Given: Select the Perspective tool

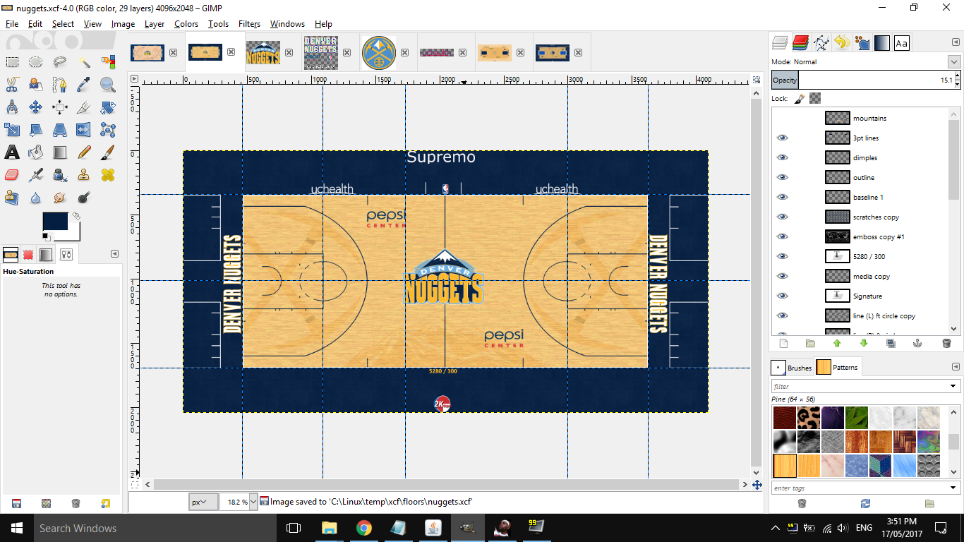Looking at the screenshot, I should [60, 130].
